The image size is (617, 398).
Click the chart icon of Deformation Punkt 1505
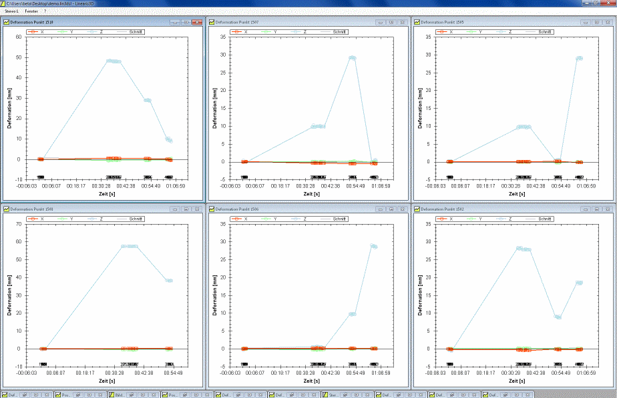(417, 22)
